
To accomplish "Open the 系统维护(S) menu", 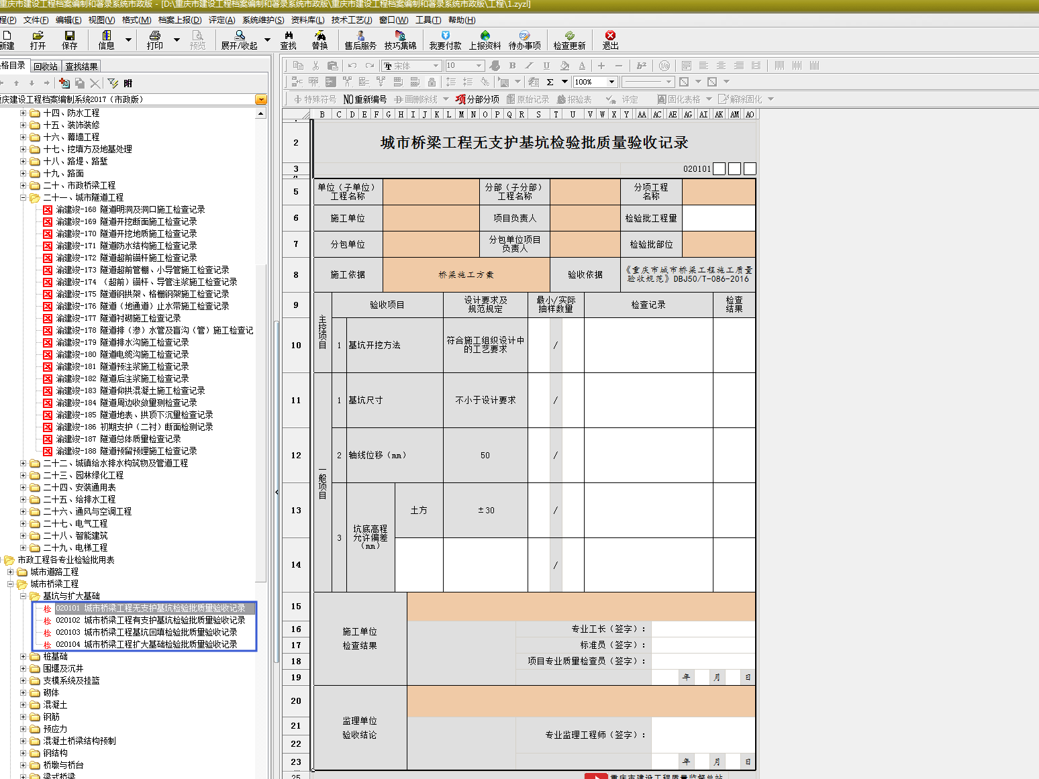I will (263, 20).
